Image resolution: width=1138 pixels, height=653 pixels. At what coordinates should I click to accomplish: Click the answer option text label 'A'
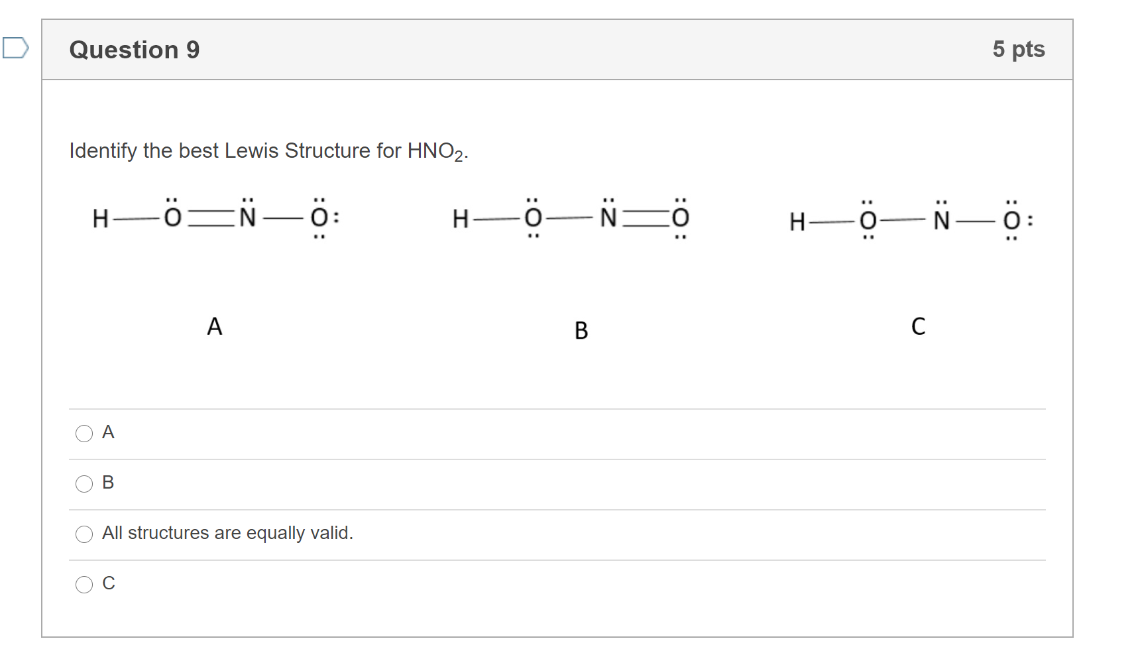(x=108, y=432)
